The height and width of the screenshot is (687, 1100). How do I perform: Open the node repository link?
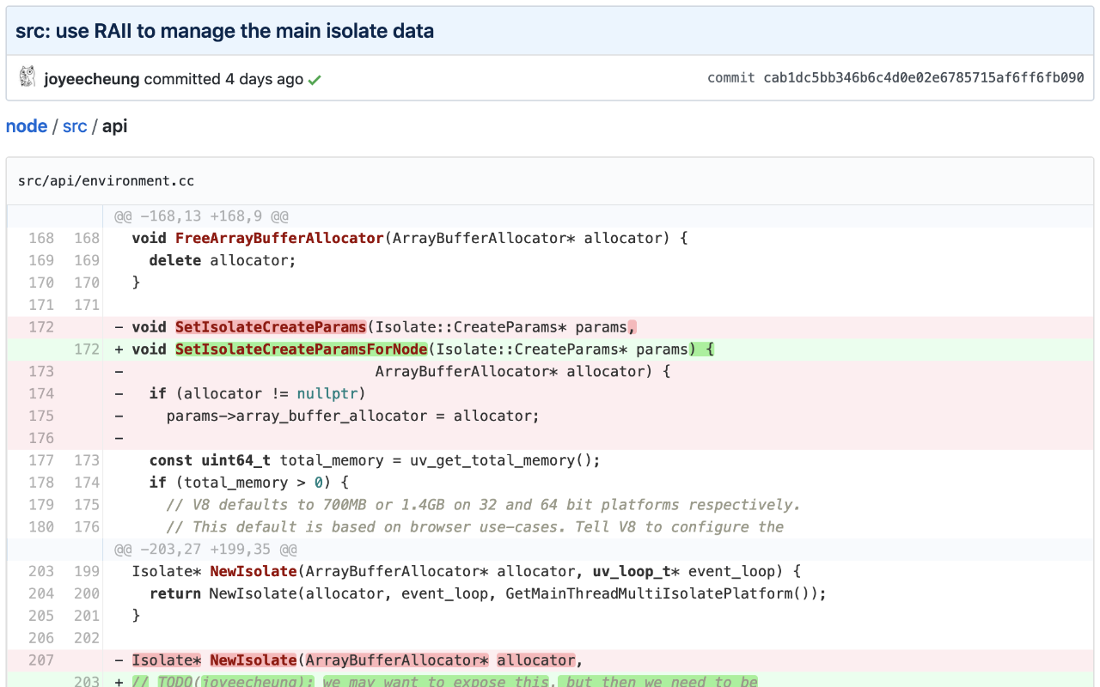[27, 125]
